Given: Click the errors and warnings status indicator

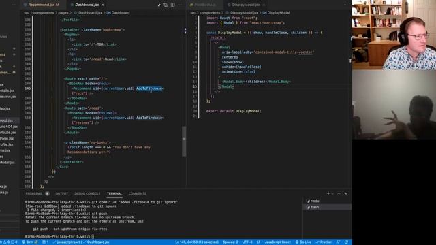Looking at the screenshot, I should (x=9, y=242).
